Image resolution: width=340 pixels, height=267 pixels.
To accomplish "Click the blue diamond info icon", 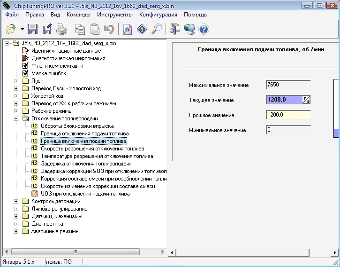I will [x=142, y=30].
